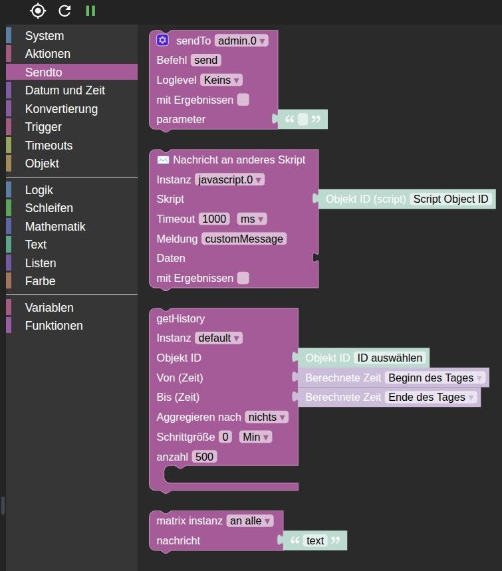Click the 'ID auswählen' object selector

[x=390, y=358]
